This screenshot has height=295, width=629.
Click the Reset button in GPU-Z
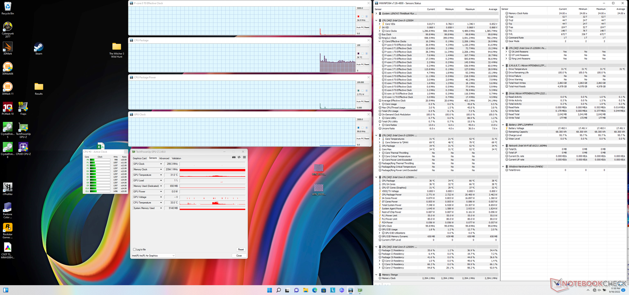[241, 249]
